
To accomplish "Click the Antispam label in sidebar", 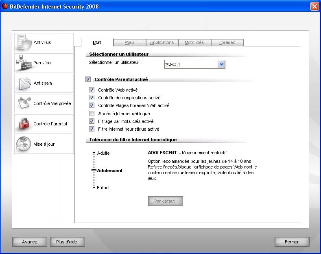I will click(43, 83).
